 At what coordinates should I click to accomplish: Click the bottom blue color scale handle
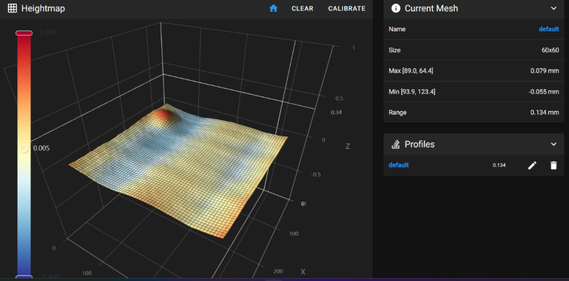(24, 278)
